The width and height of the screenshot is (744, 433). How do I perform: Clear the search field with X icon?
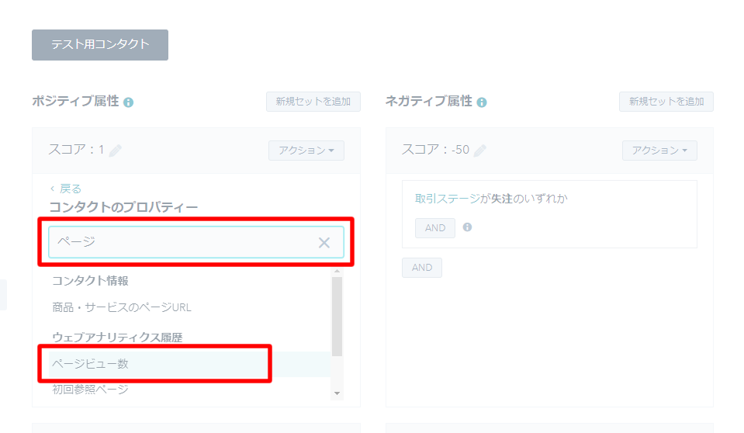click(324, 243)
